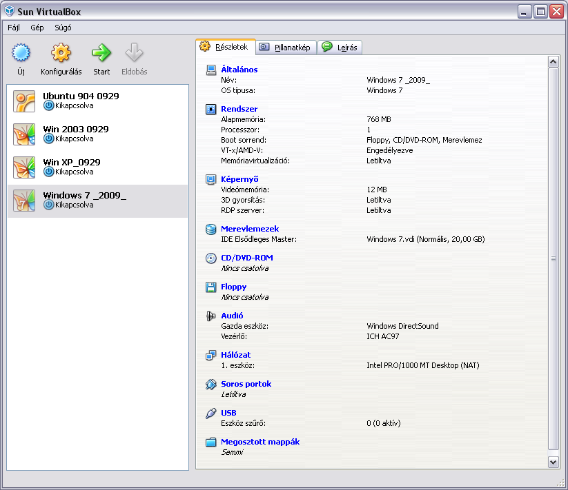
Task: Open the Általános settings link
Action: point(239,70)
